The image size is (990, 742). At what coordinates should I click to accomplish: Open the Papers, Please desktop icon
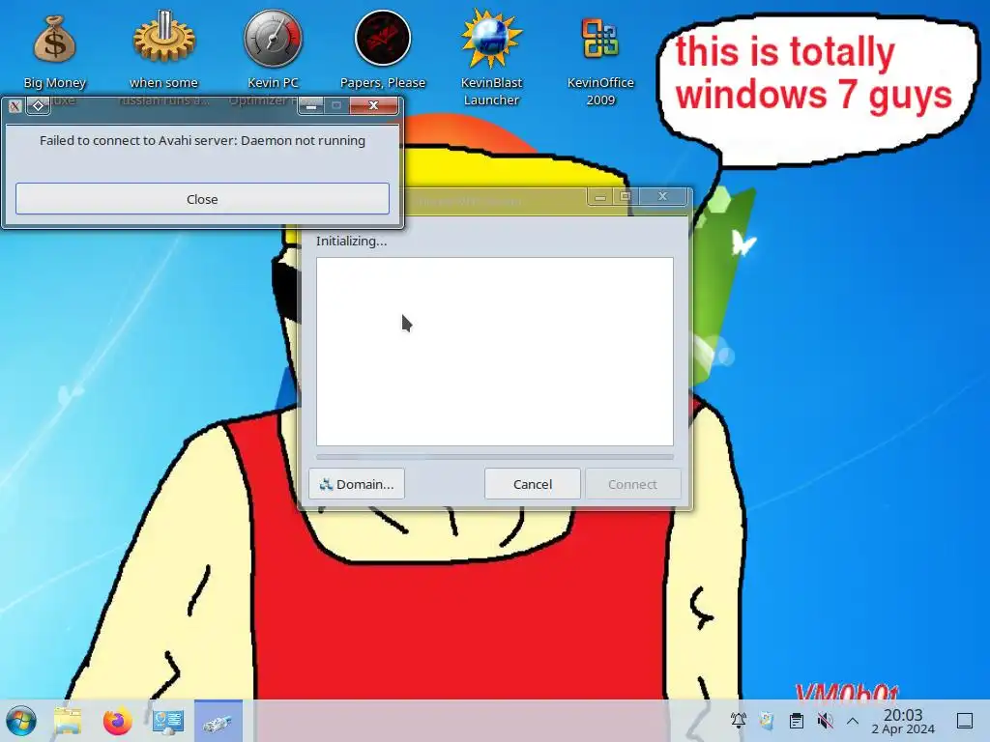[383, 39]
